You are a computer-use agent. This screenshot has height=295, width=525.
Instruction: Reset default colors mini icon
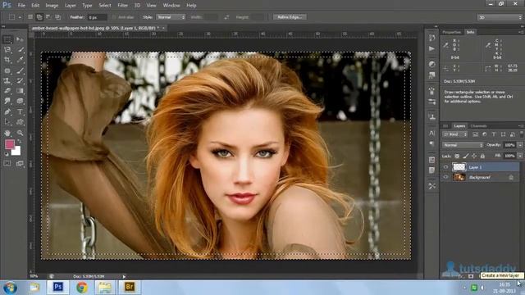pos(7,154)
